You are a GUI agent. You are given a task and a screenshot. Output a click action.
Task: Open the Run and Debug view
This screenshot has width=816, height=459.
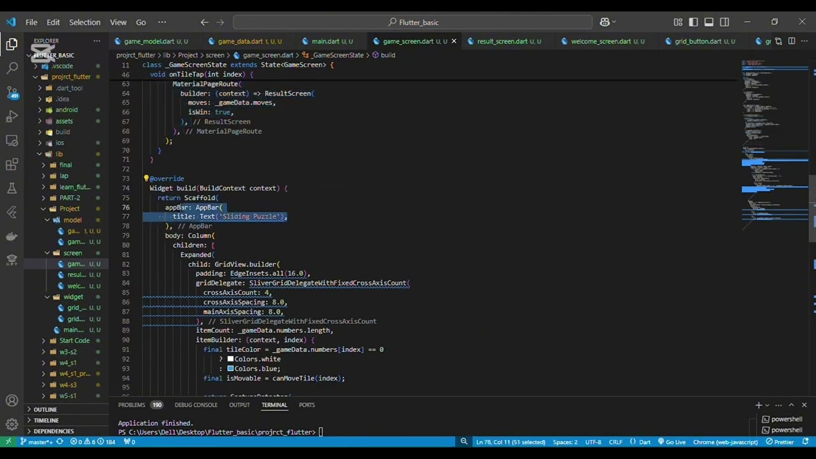[x=11, y=116]
